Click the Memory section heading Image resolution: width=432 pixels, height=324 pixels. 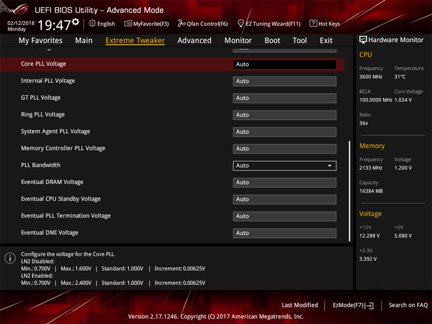pyautogui.click(x=372, y=146)
